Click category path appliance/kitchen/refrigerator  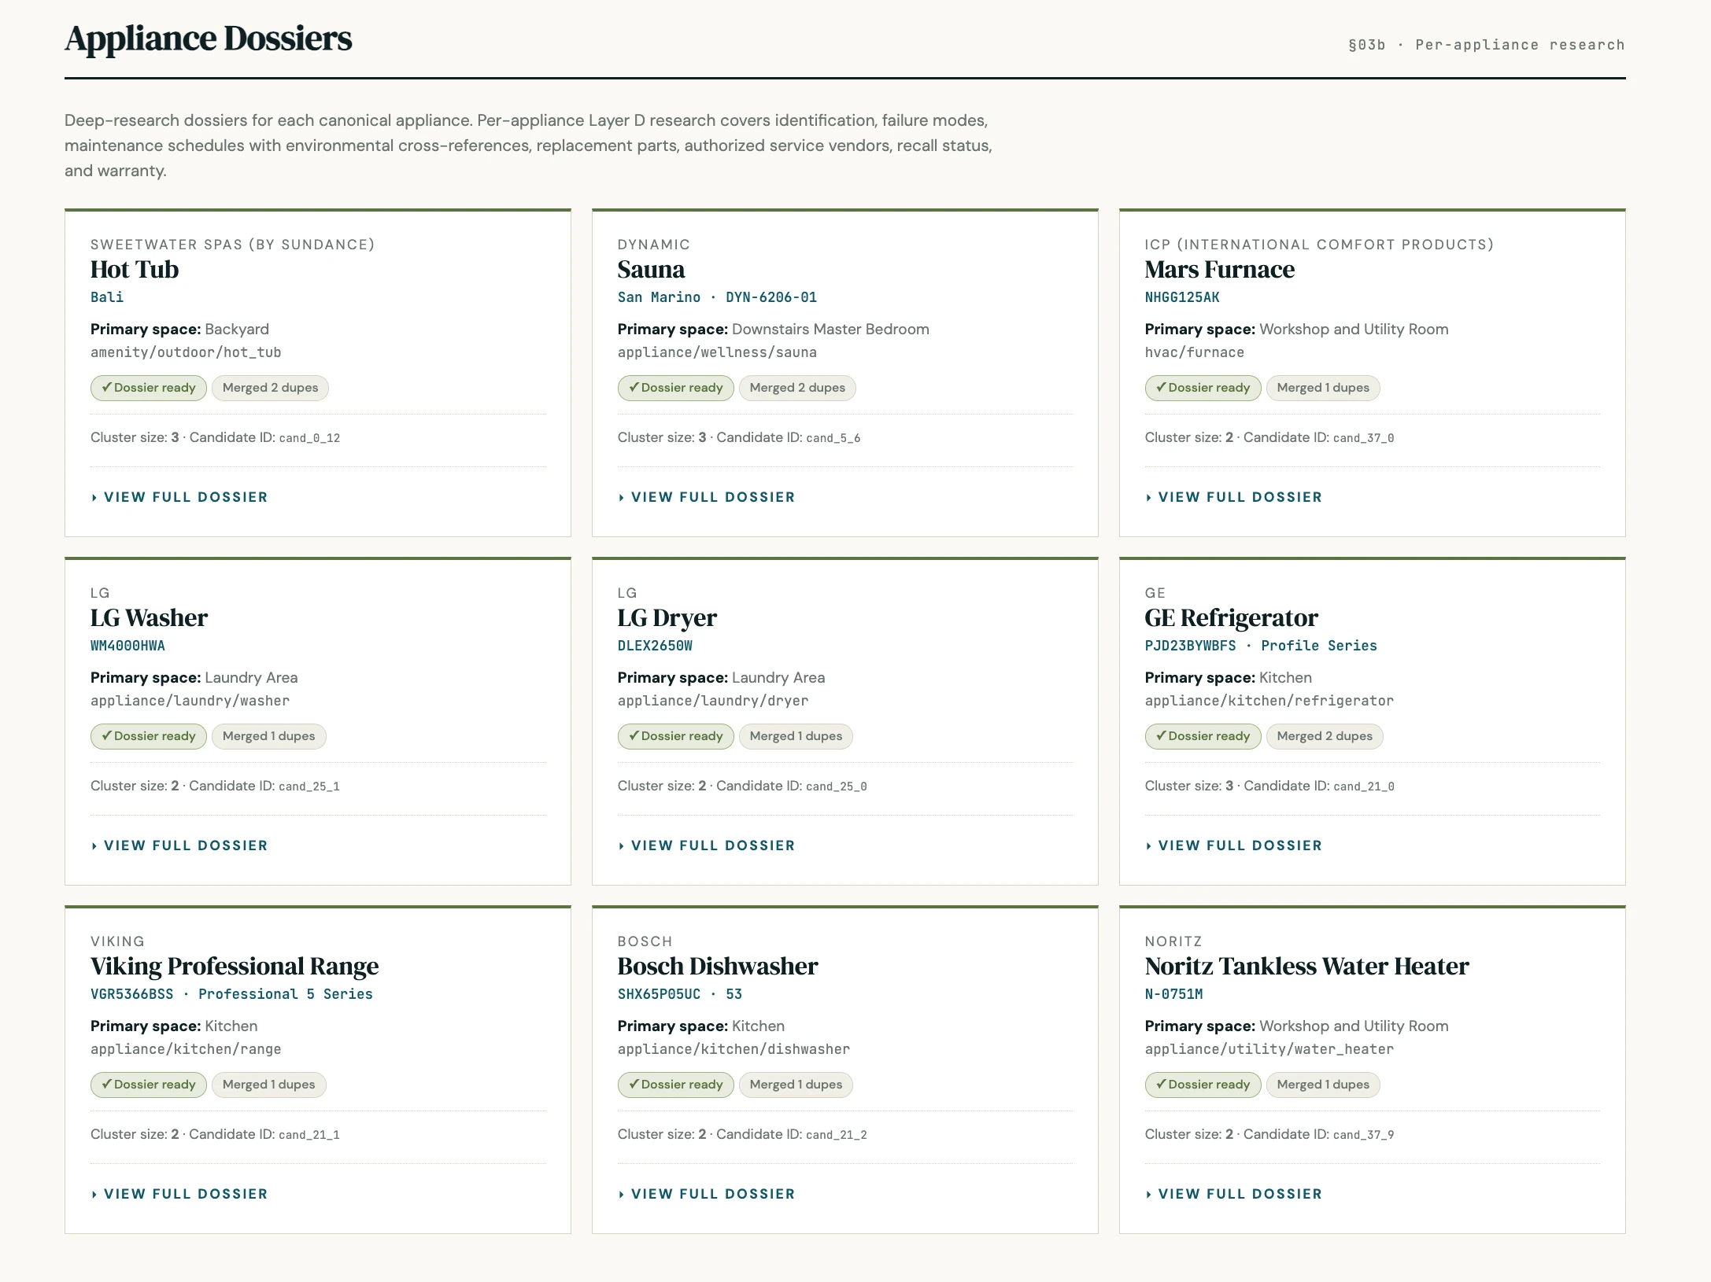coord(1269,701)
